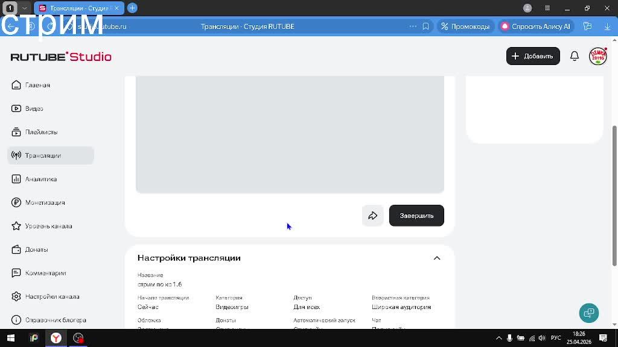The width and height of the screenshot is (618, 347).
Task: Click the 'Широкая аудитория' value
Action: click(x=401, y=307)
